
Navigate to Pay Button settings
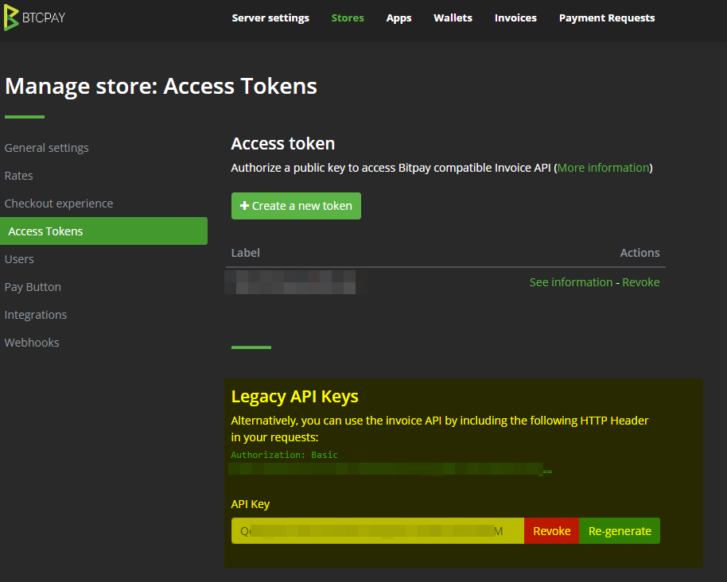pyautogui.click(x=33, y=287)
